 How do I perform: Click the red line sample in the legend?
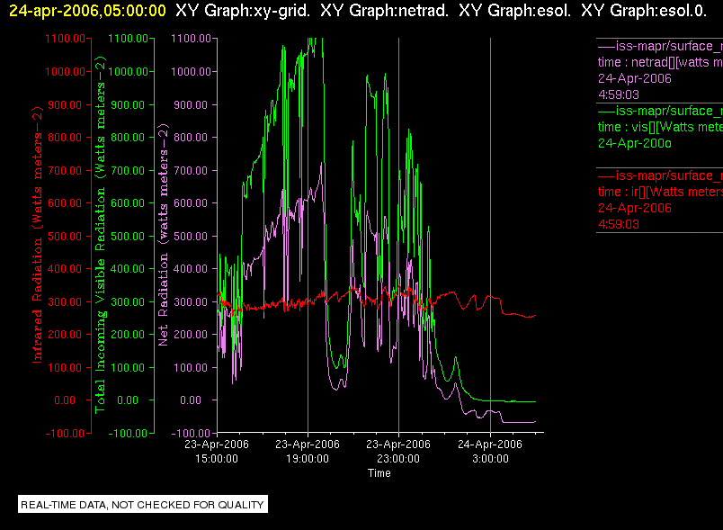click(x=606, y=175)
